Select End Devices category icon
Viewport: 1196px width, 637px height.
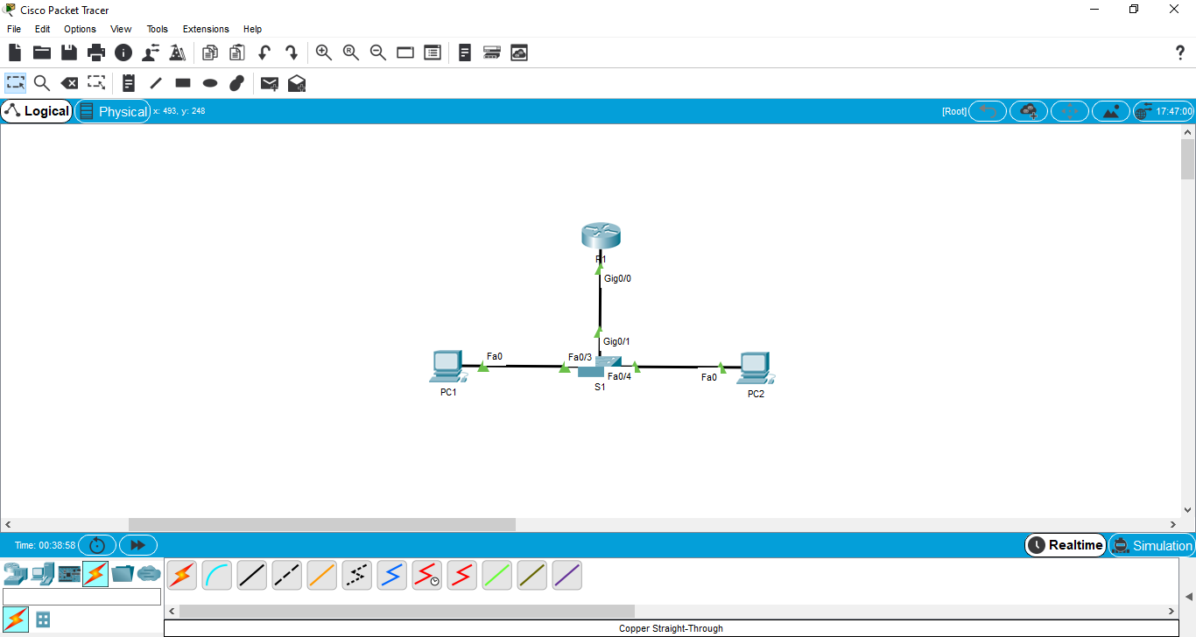click(42, 574)
